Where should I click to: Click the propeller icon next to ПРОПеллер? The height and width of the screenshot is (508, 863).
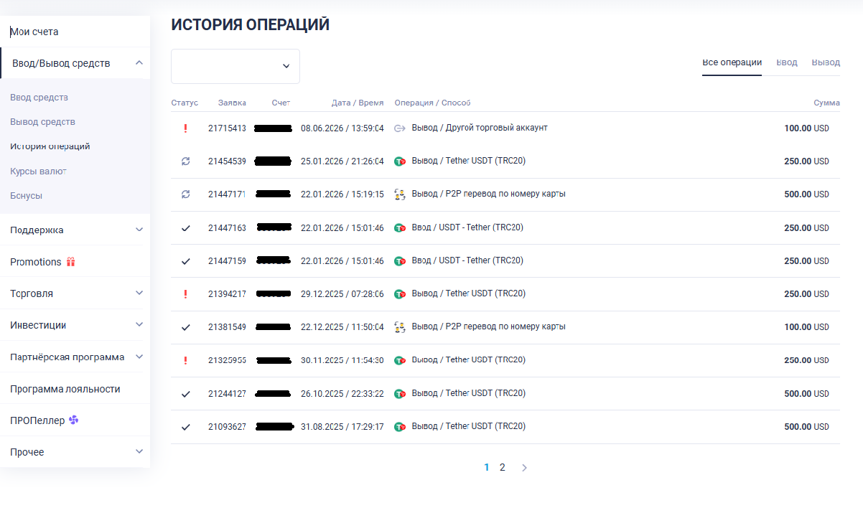[73, 420]
